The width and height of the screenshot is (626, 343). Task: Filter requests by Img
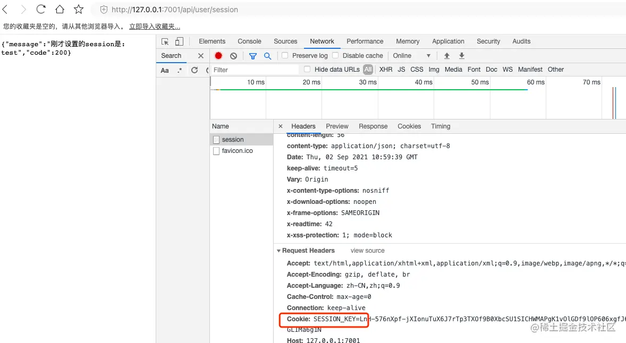point(434,70)
